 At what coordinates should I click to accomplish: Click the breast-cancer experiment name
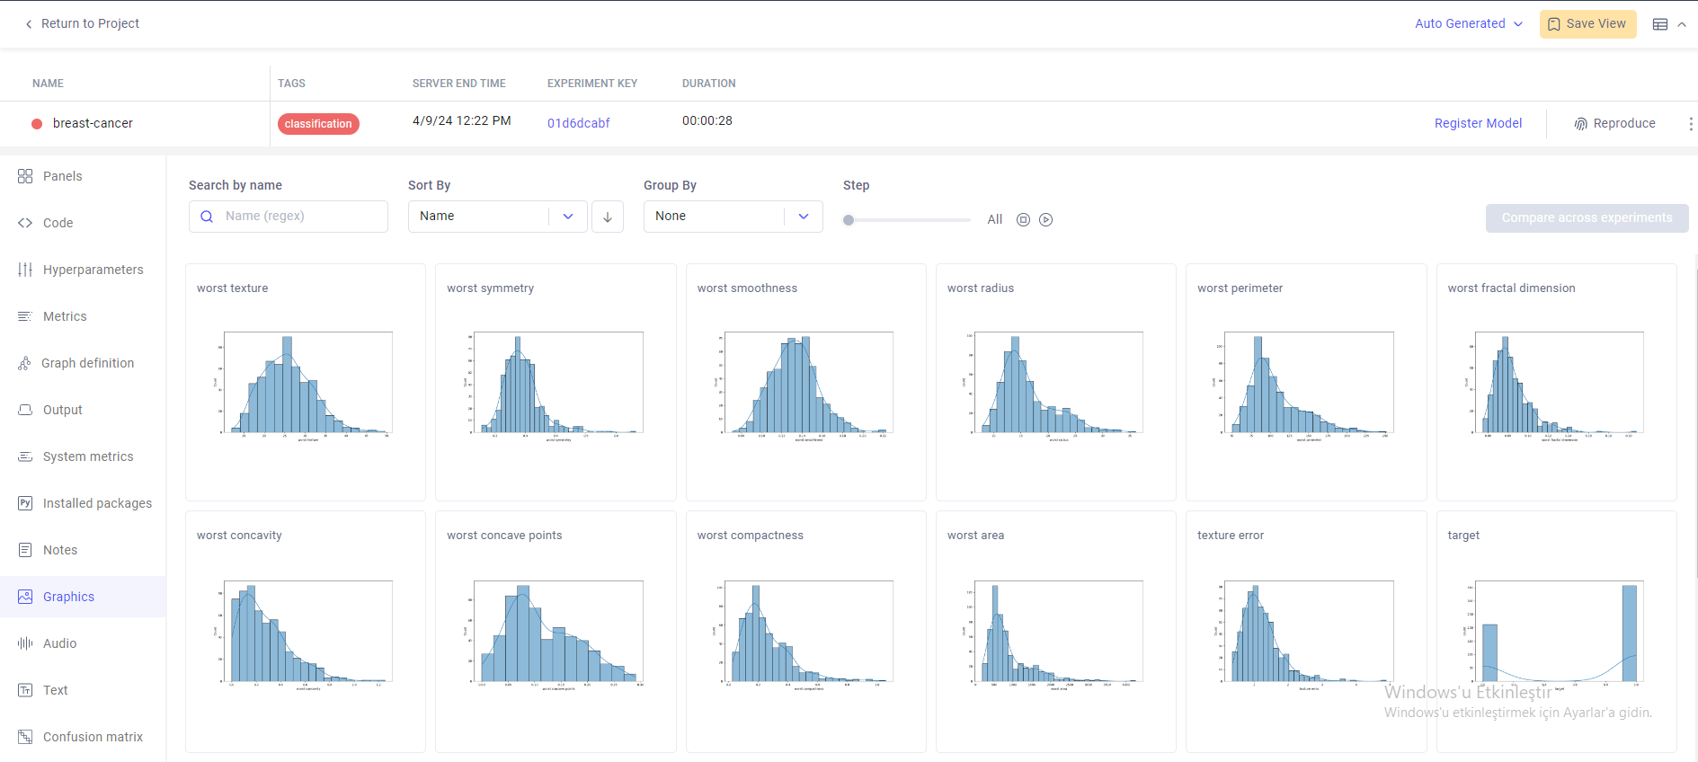(x=93, y=123)
